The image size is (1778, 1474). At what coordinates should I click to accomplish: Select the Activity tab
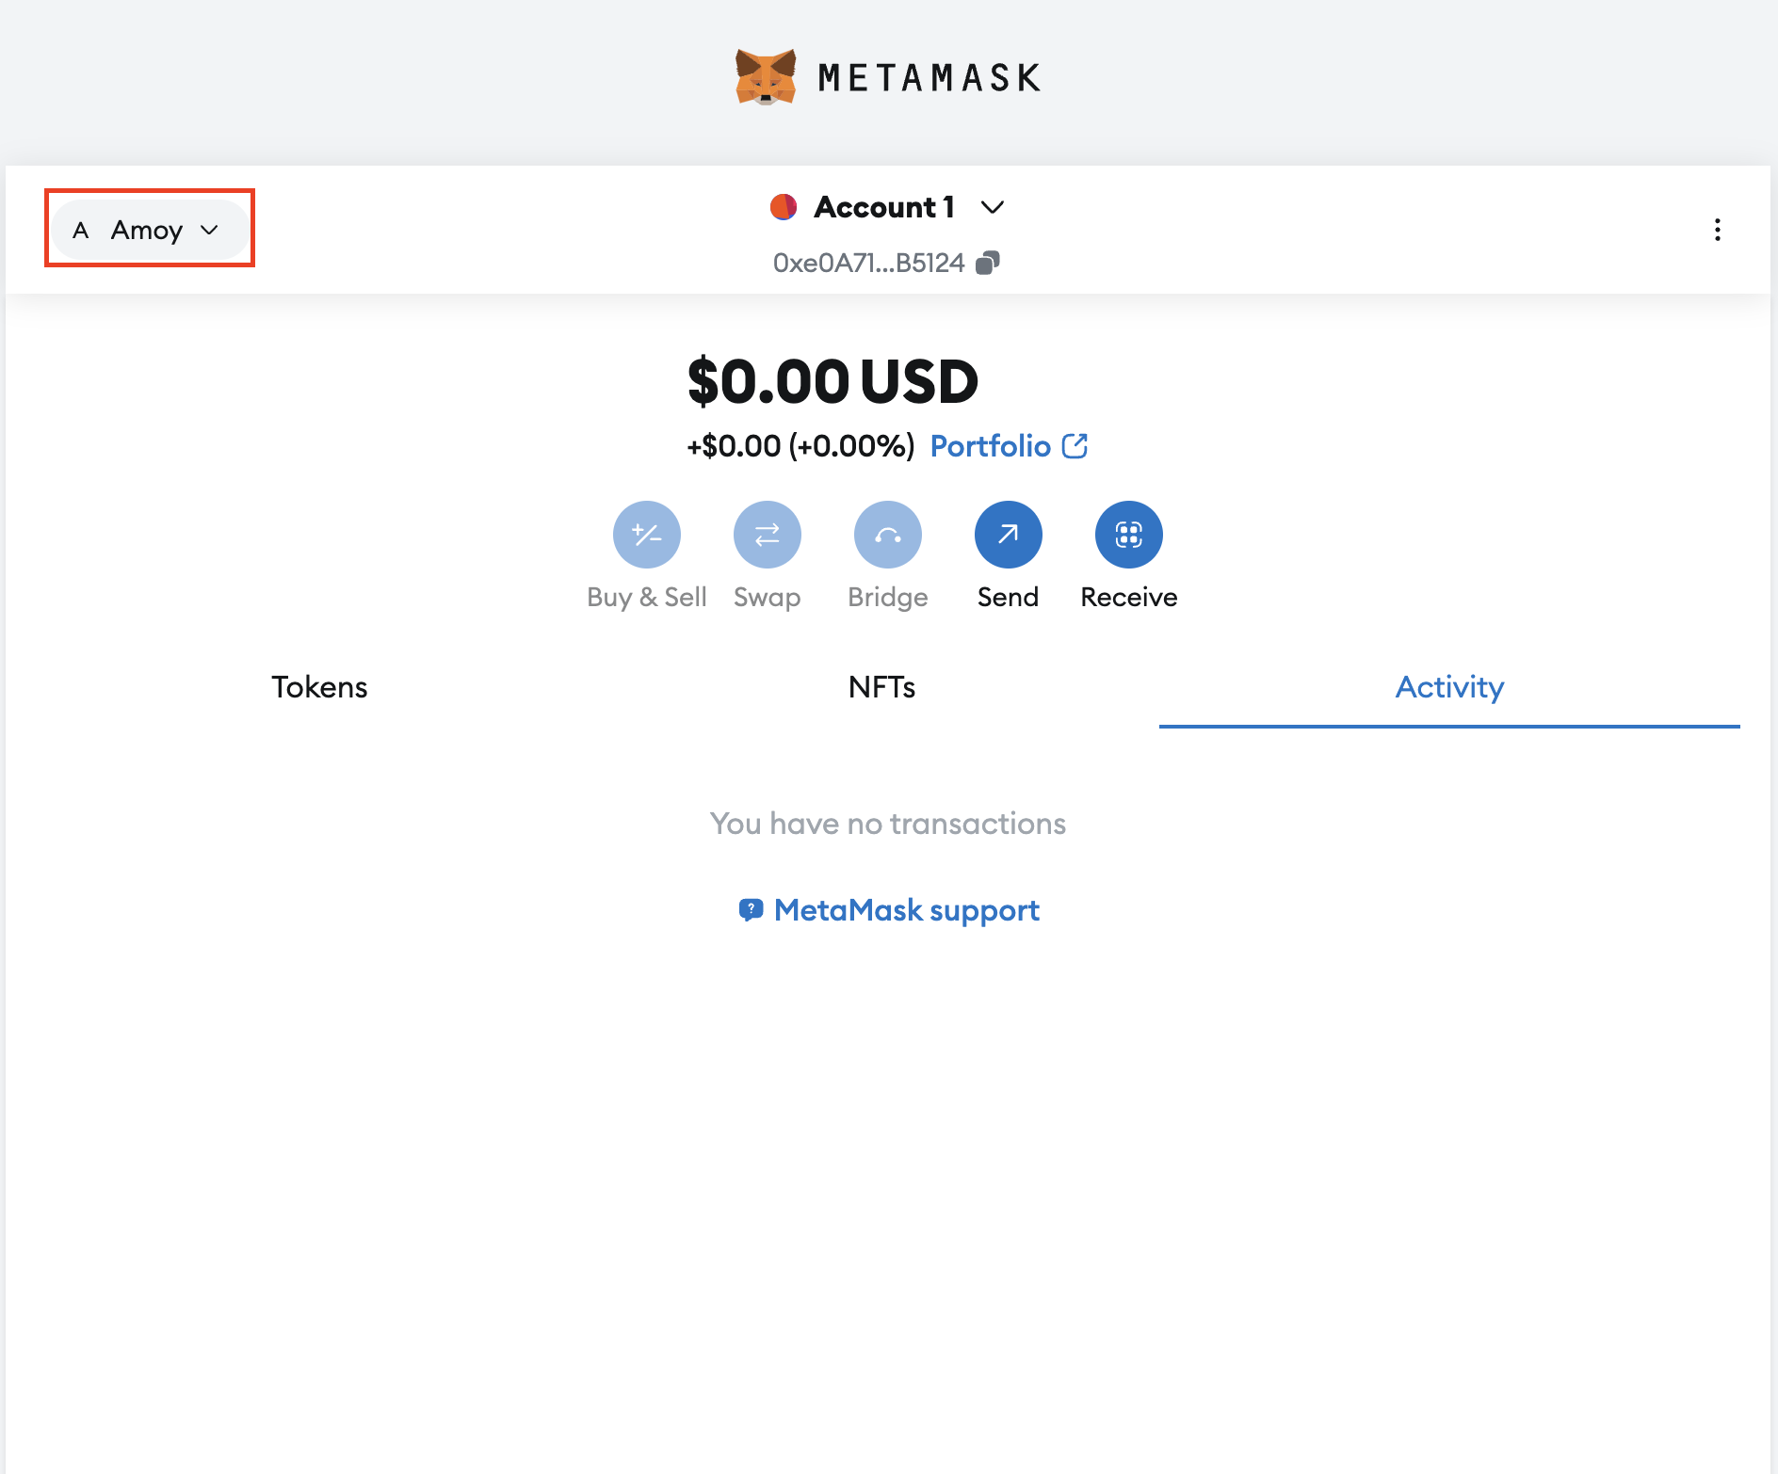[1449, 687]
